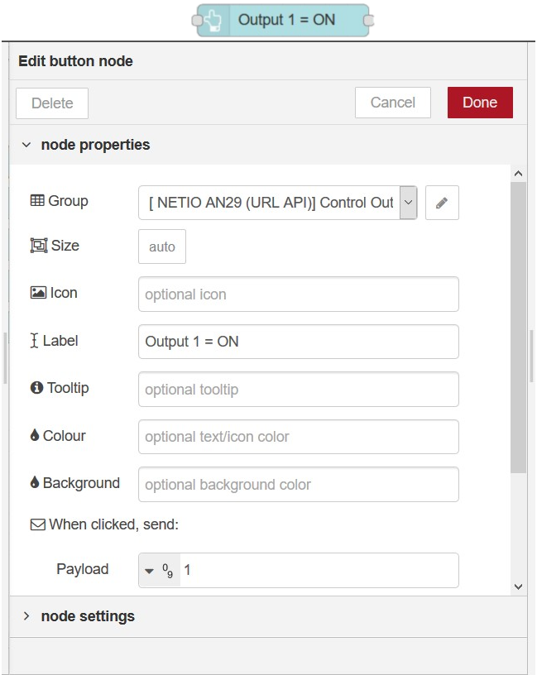Click the Tooltip info icon
The height and width of the screenshot is (675, 537).
pyautogui.click(x=36, y=387)
